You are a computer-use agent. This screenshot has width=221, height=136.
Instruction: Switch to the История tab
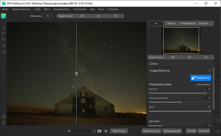203,23
